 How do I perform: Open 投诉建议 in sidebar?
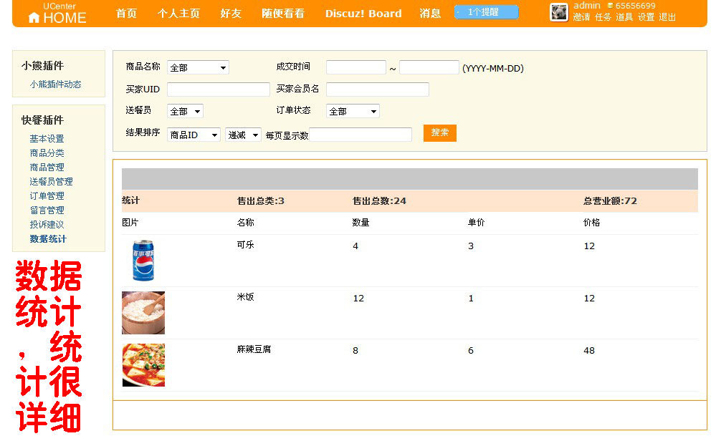click(x=47, y=224)
